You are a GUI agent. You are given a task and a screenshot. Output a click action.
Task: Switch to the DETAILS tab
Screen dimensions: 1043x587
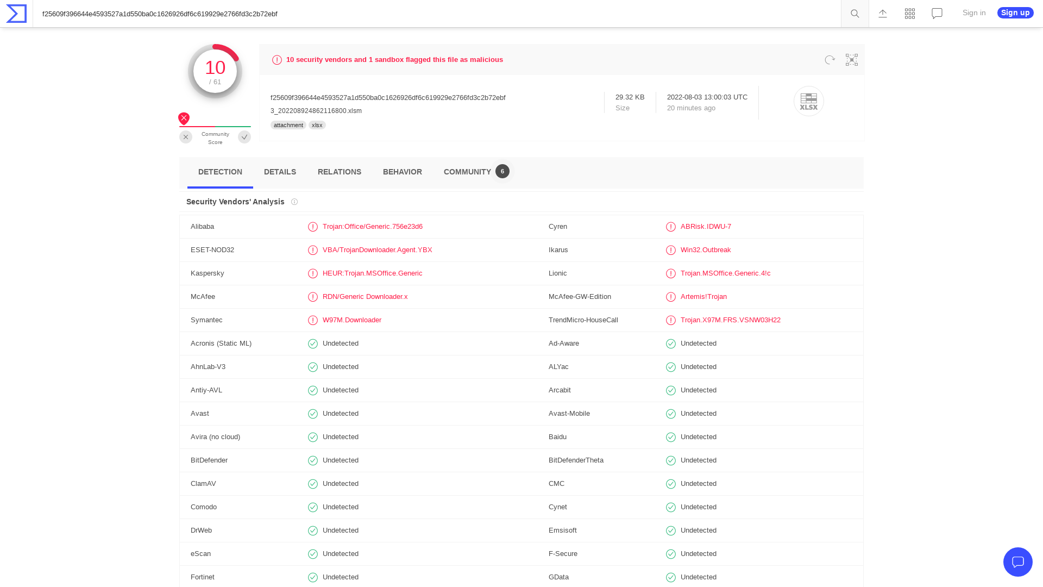tap(280, 172)
